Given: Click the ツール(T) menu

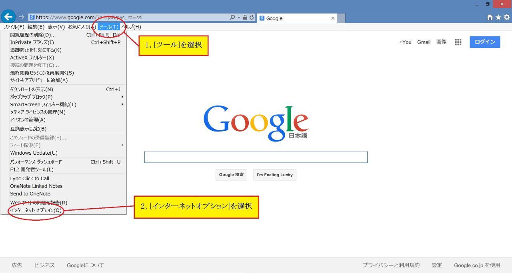Looking at the screenshot, I should point(108,27).
